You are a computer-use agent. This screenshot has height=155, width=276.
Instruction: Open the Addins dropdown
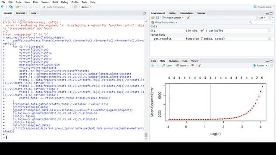coord(86,7)
